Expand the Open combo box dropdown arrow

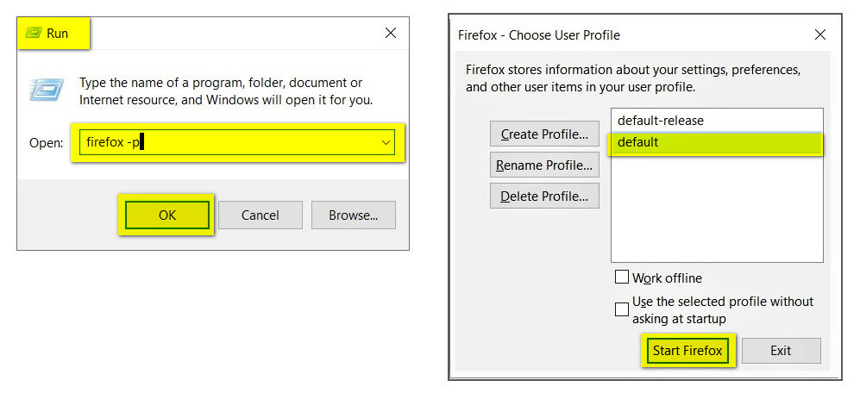(x=386, y=142)
